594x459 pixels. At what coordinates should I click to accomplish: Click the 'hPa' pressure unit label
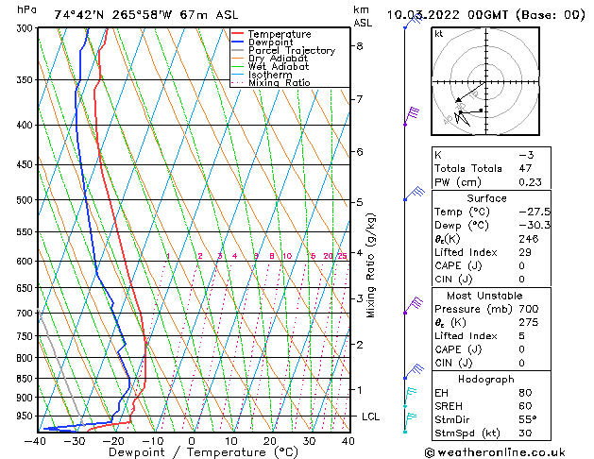click(x=26, y=9)
